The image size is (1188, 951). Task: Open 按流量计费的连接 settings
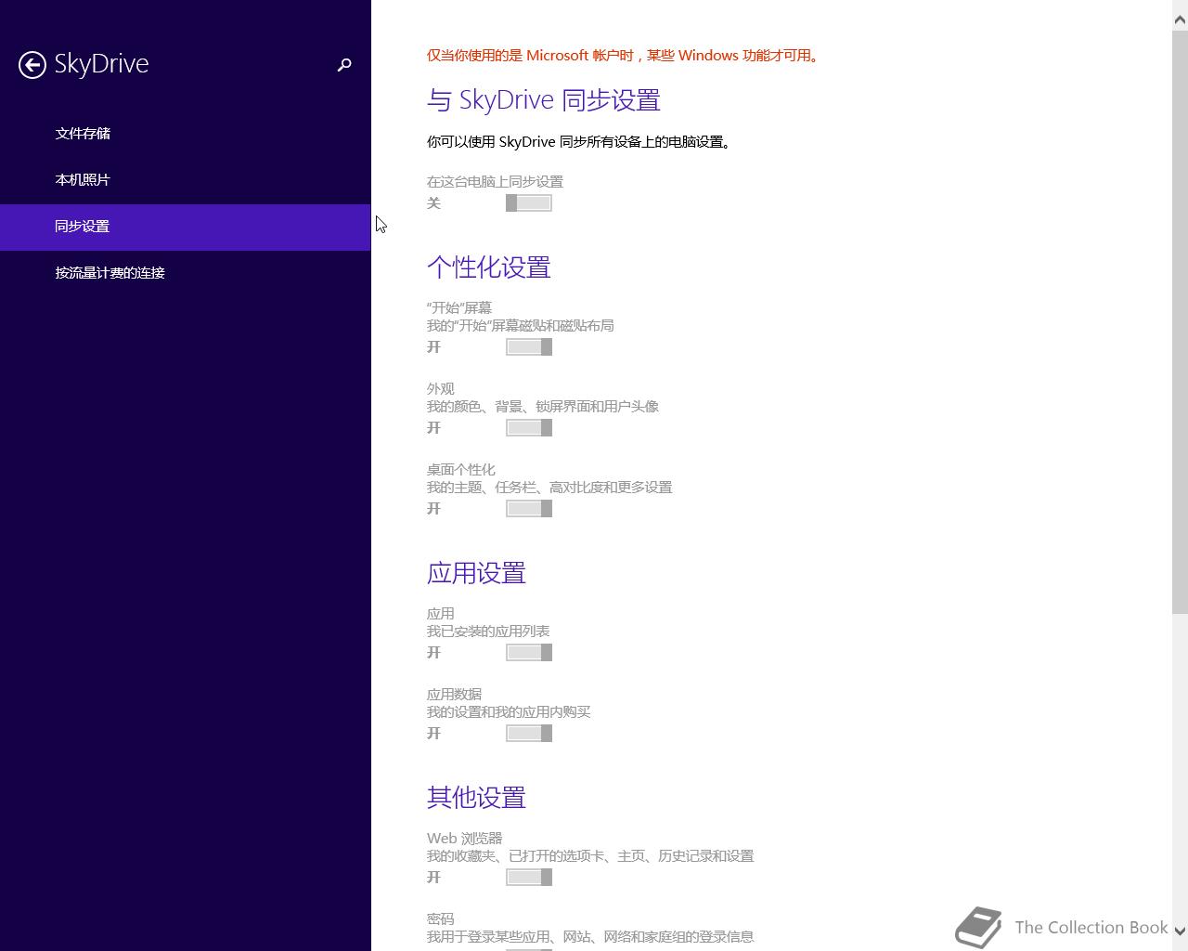click(x=110, y=273)
